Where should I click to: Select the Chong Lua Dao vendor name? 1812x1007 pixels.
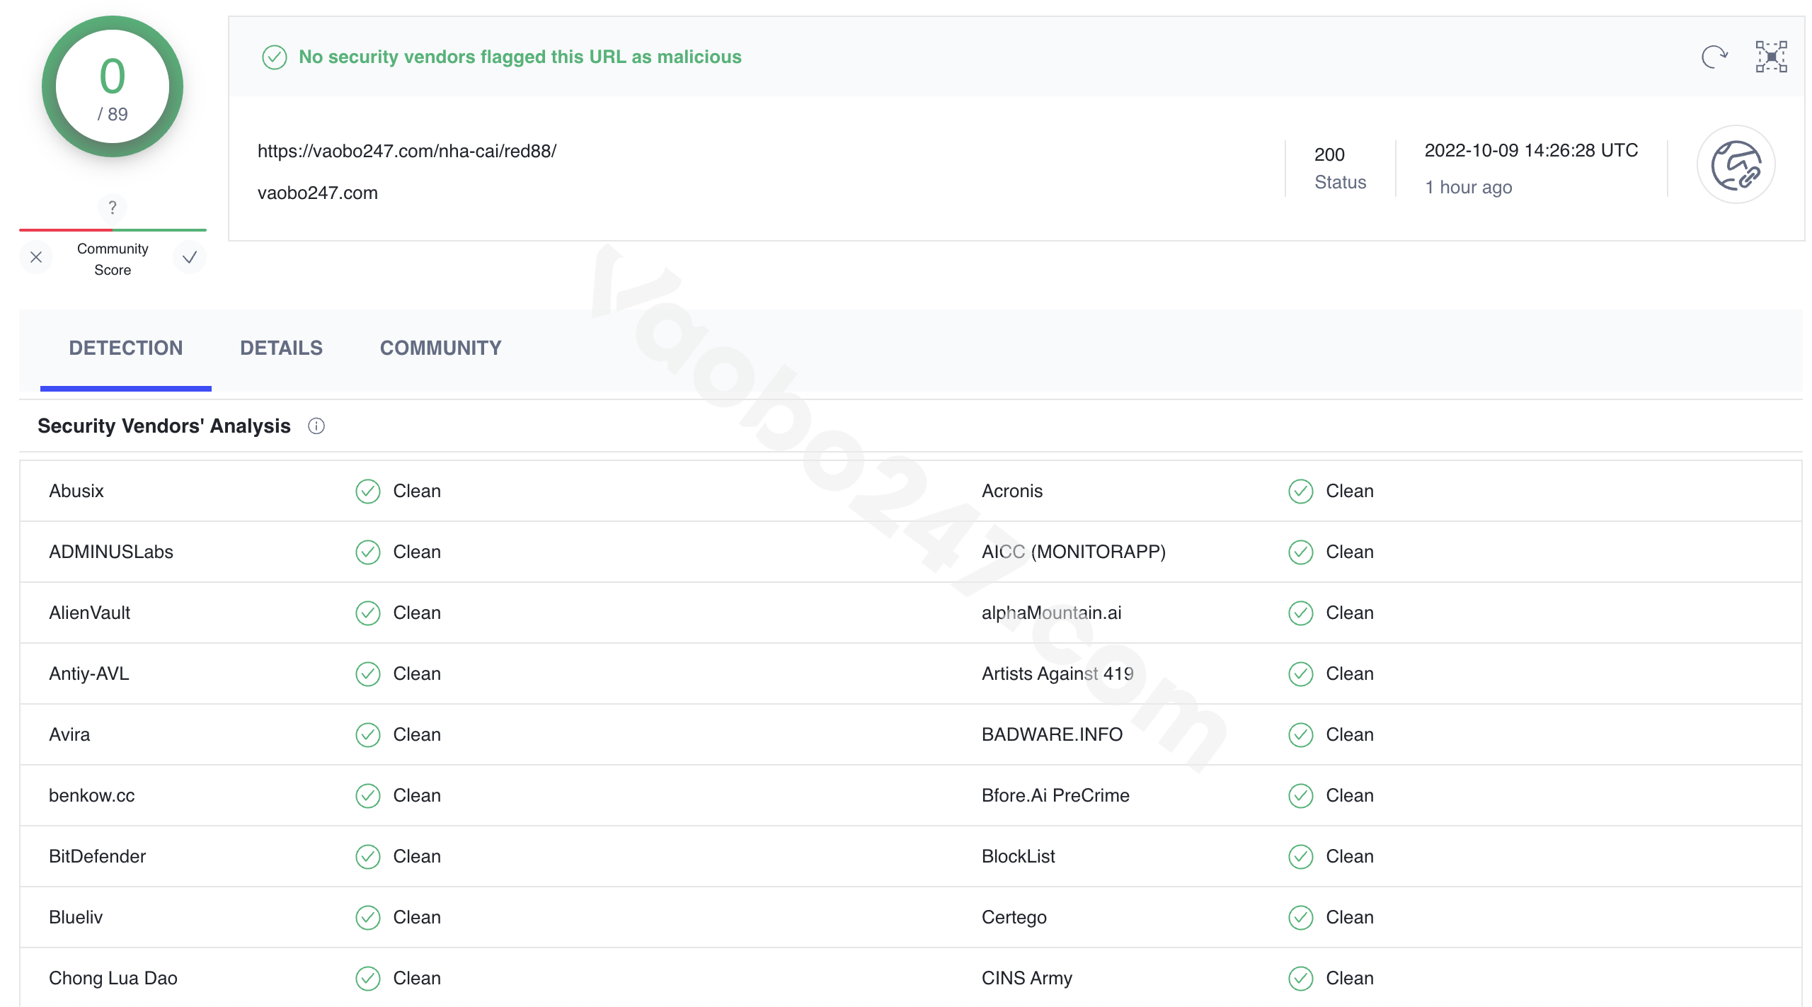coord(113,978)
